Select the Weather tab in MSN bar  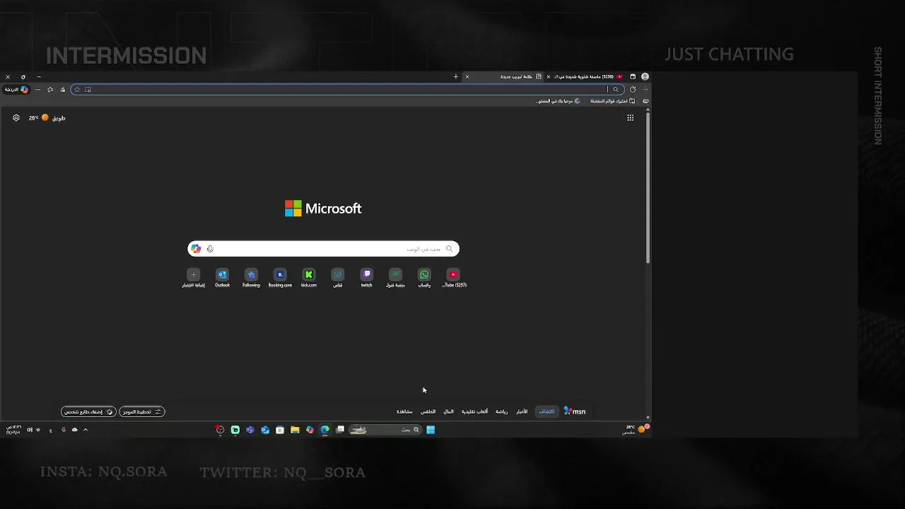(428, 411)
